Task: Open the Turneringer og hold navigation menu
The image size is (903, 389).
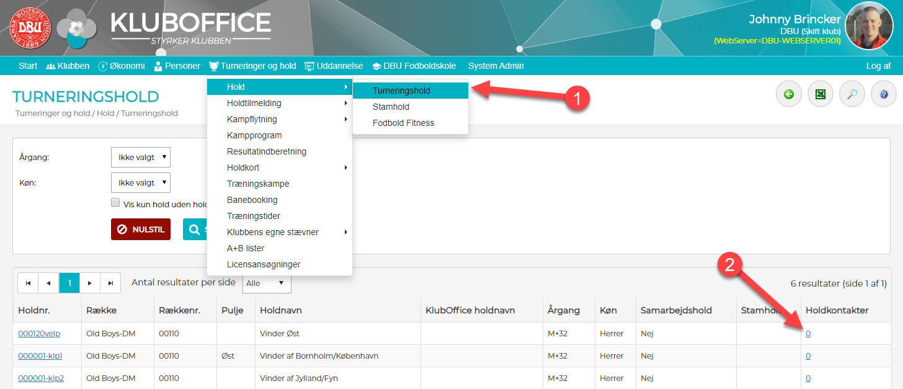Action: click(252, 66)
